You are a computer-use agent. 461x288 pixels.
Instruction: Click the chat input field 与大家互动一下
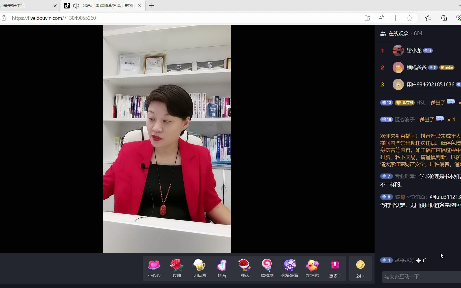tap(421, 277)
